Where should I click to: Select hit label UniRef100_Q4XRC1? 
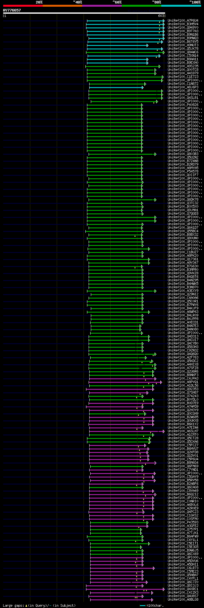pyautogui.click(x=183, y=589)
